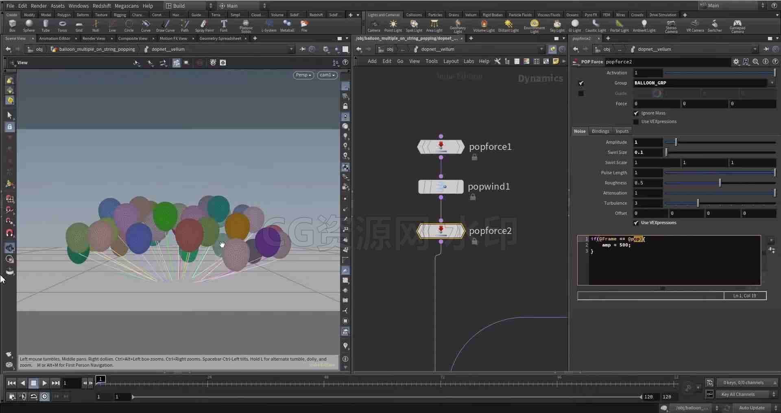781x413 pixels.
Task: Open the parameter gear menu
Action: coord(736,62)
